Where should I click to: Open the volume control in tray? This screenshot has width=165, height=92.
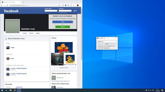pos(151,90)
